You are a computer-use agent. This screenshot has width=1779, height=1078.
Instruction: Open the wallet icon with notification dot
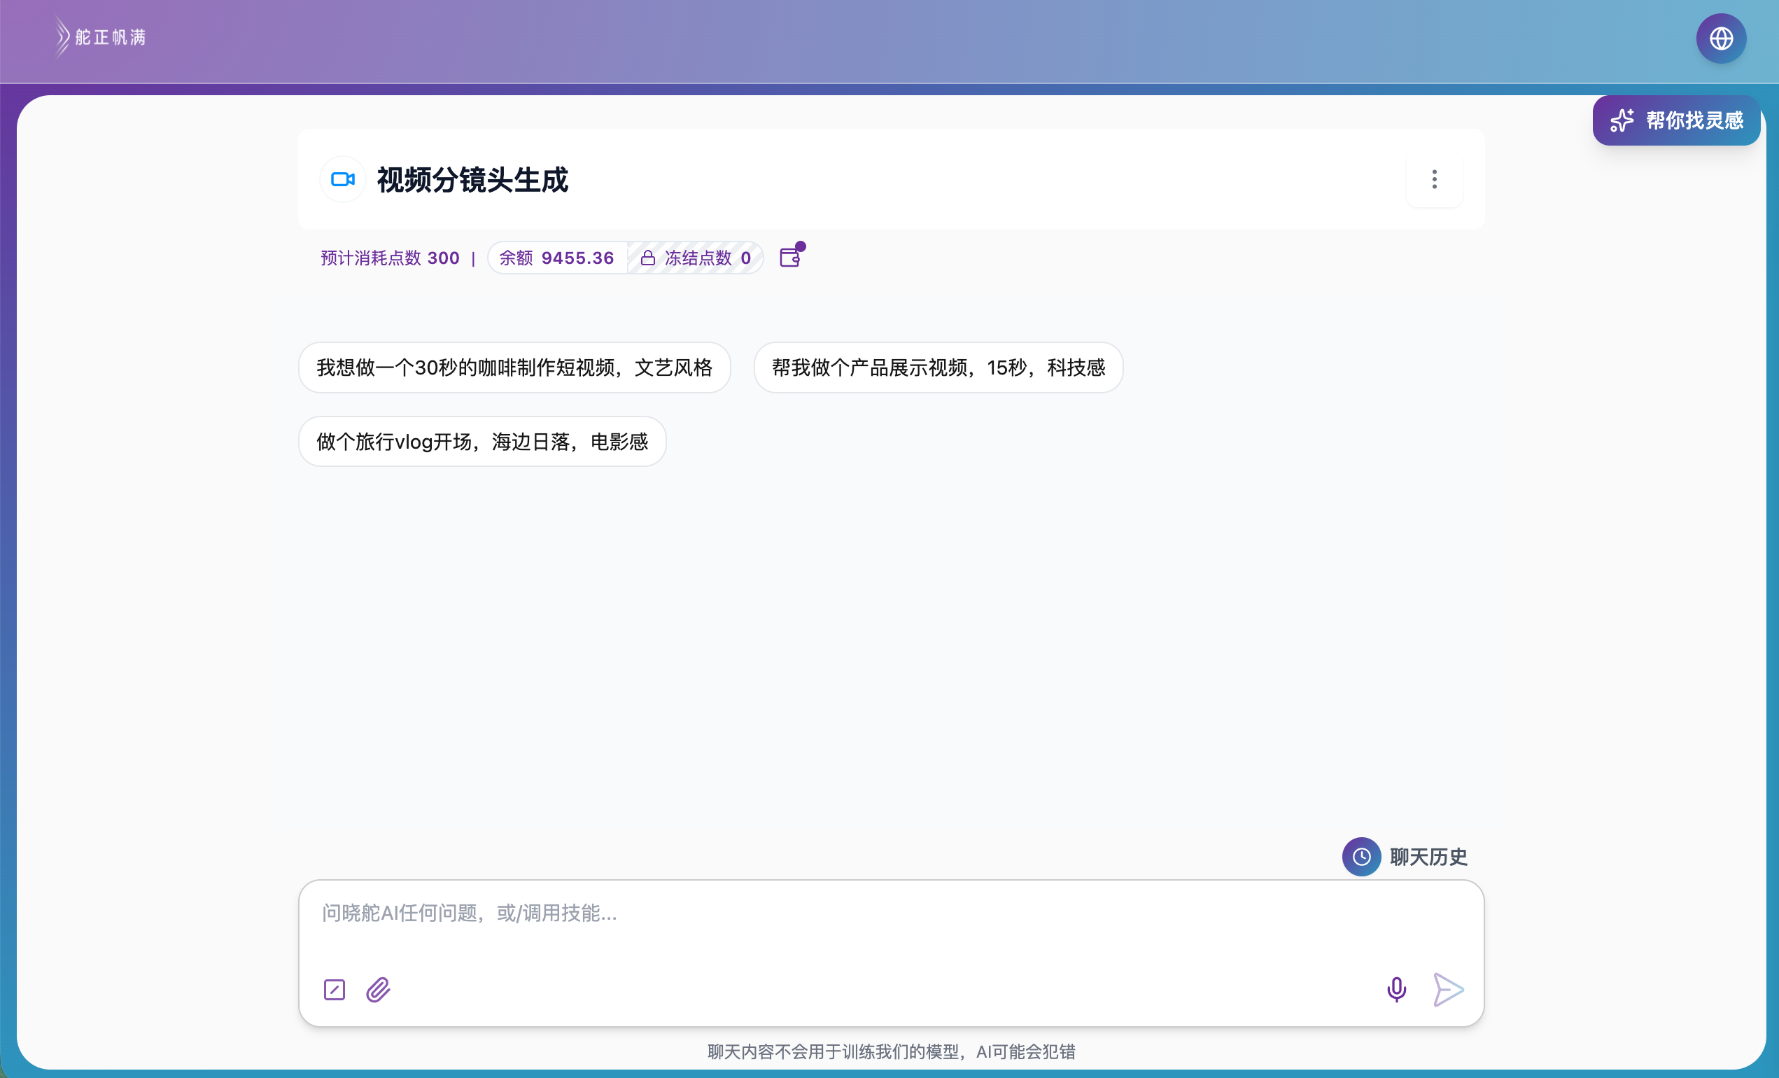pos(792,256)
